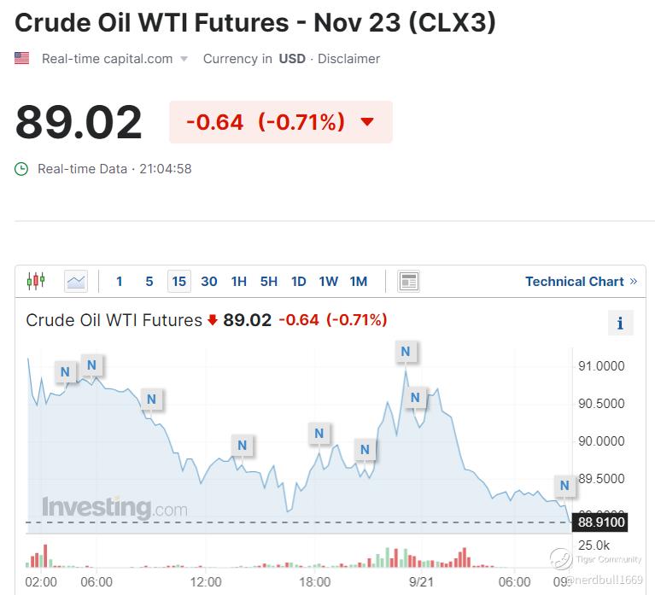655x595 pixels.
Task: Open the Technical Chart link
Action: pyautogui.click(x=575, y=281)
